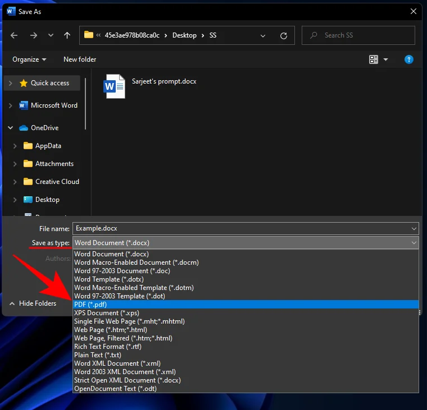Choose Web Page (*.htm;*.html)
This screenshot has width=427, height=410.
246,330
